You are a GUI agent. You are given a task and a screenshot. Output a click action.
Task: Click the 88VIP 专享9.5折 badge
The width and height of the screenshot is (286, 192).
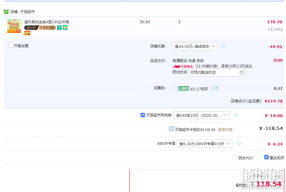40,28
